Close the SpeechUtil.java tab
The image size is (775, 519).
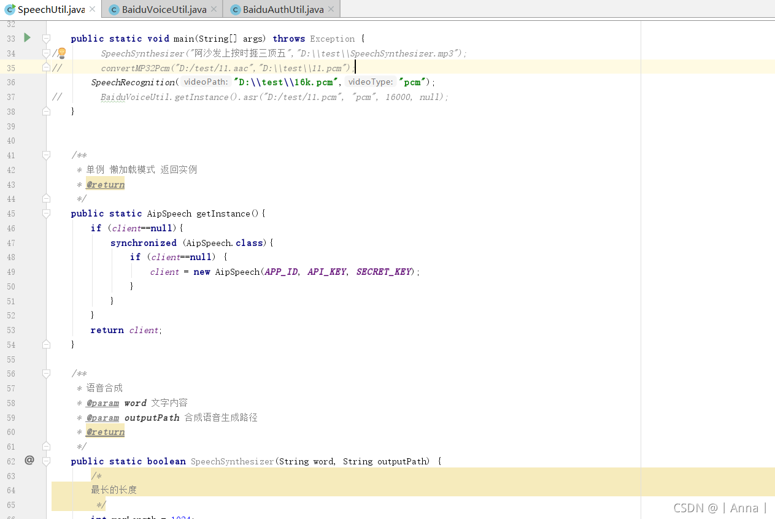point(92,9)
